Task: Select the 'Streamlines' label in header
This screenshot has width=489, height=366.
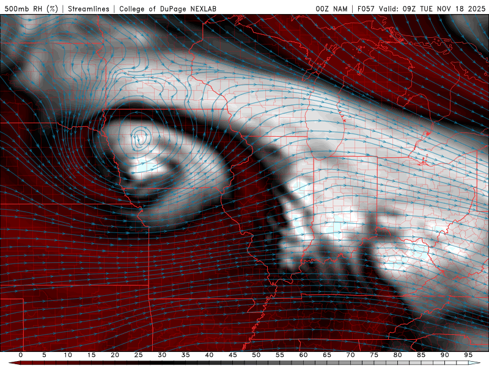Action: [x=89, y=9]
